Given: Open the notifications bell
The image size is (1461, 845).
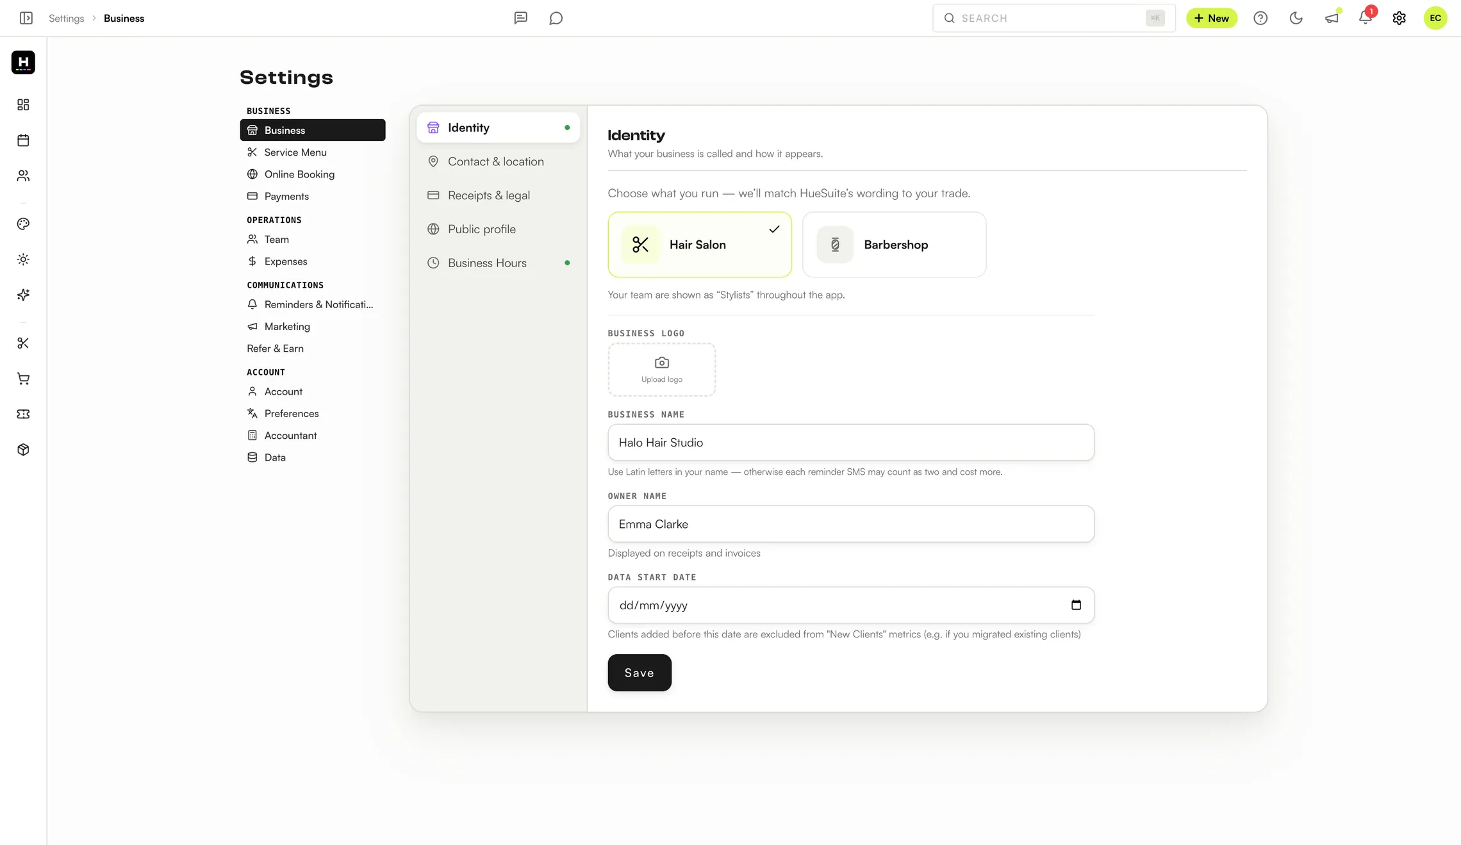Looking at the screenshot, I should tap(1366, 18).
